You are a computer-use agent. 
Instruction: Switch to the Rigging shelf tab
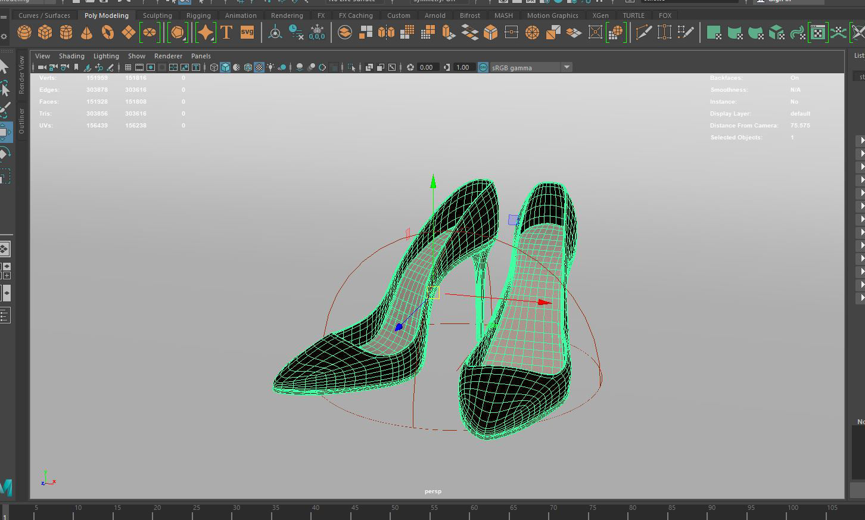click(x=198, y=15)
